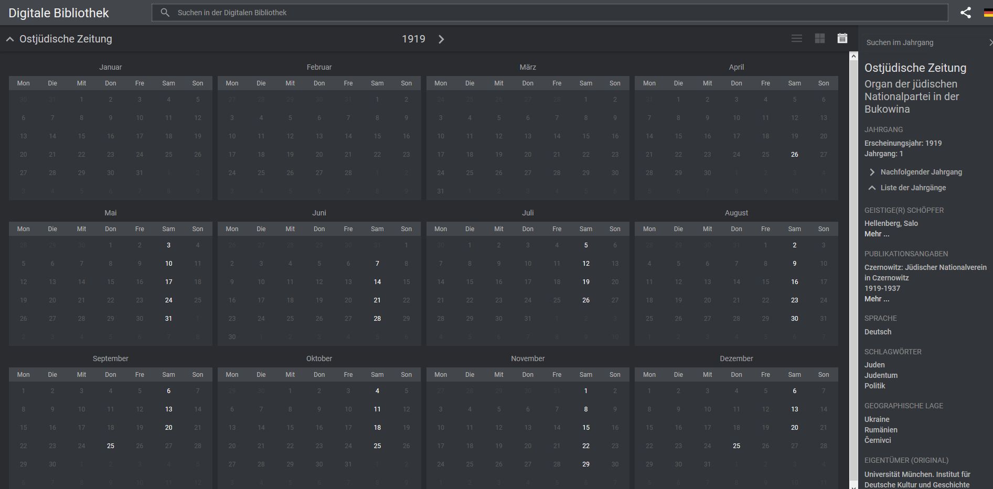Open issue of Juni 21
Screen dimensions: 993x489
(377, 300)
